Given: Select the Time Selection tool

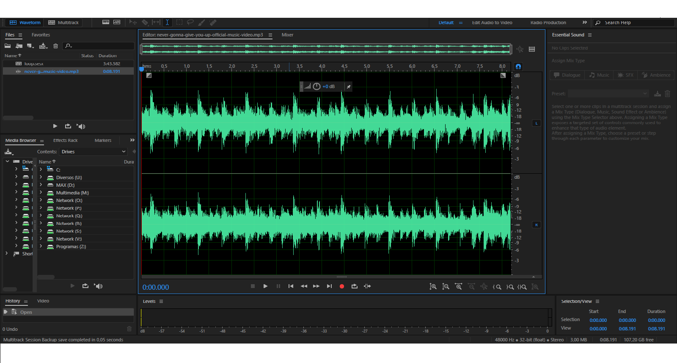Looking at the screenshot, I should (167, 22).
